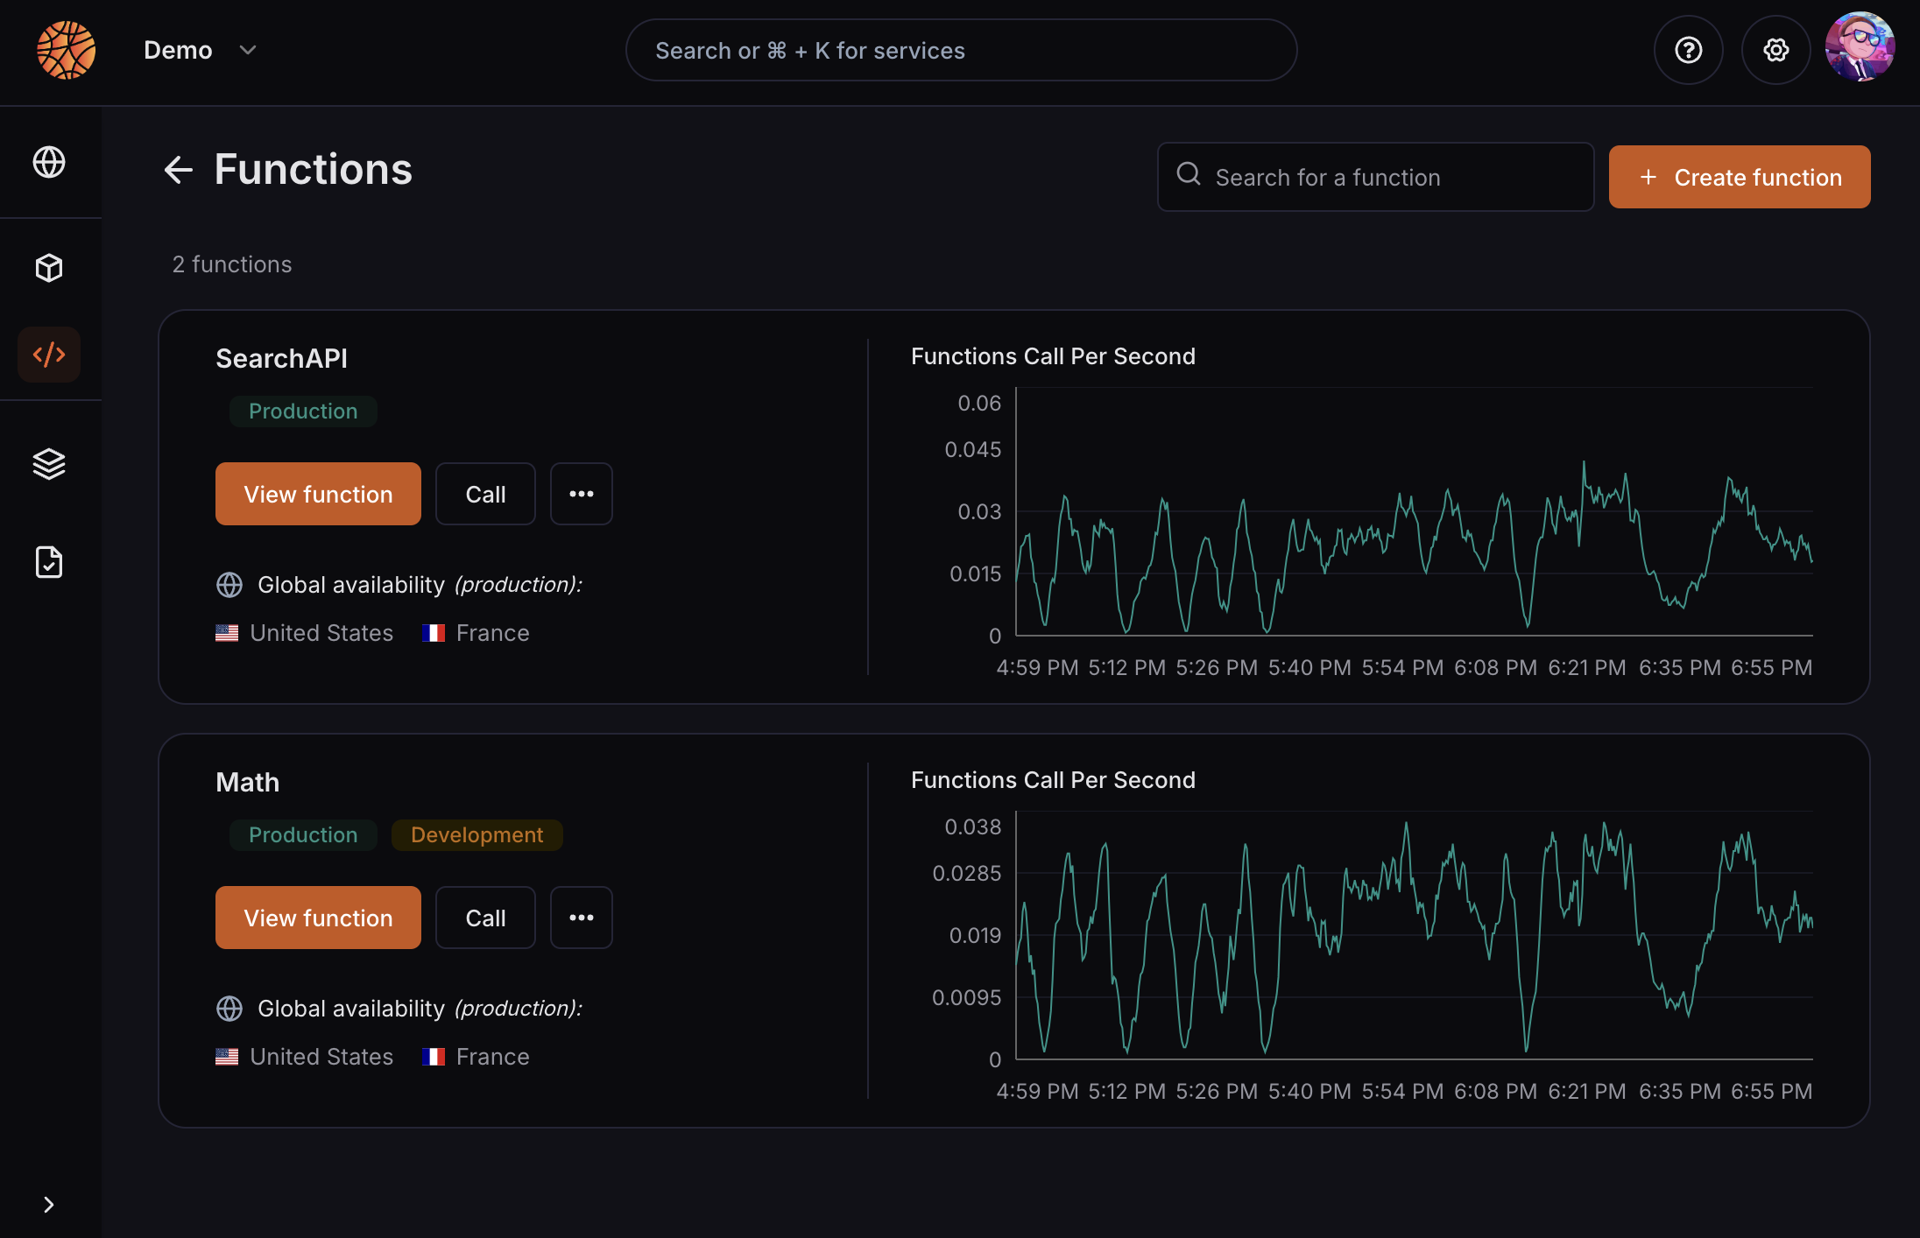Open the help question mark icon
This screenshot has height=1238, width=1920.
pos(1688,50)
